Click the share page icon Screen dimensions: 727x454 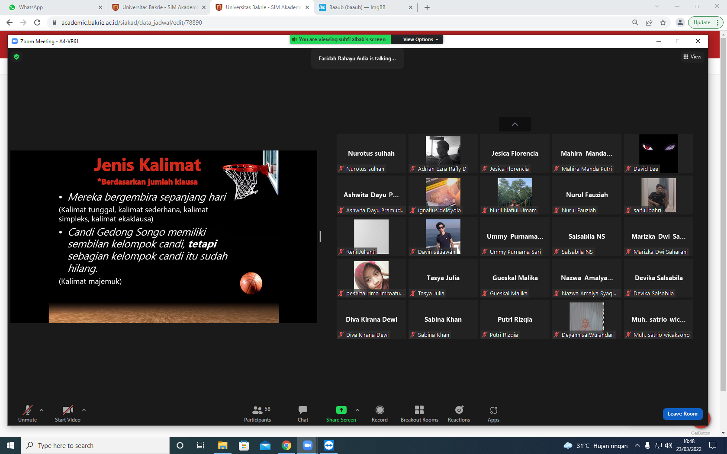click(x=649, y=22)
